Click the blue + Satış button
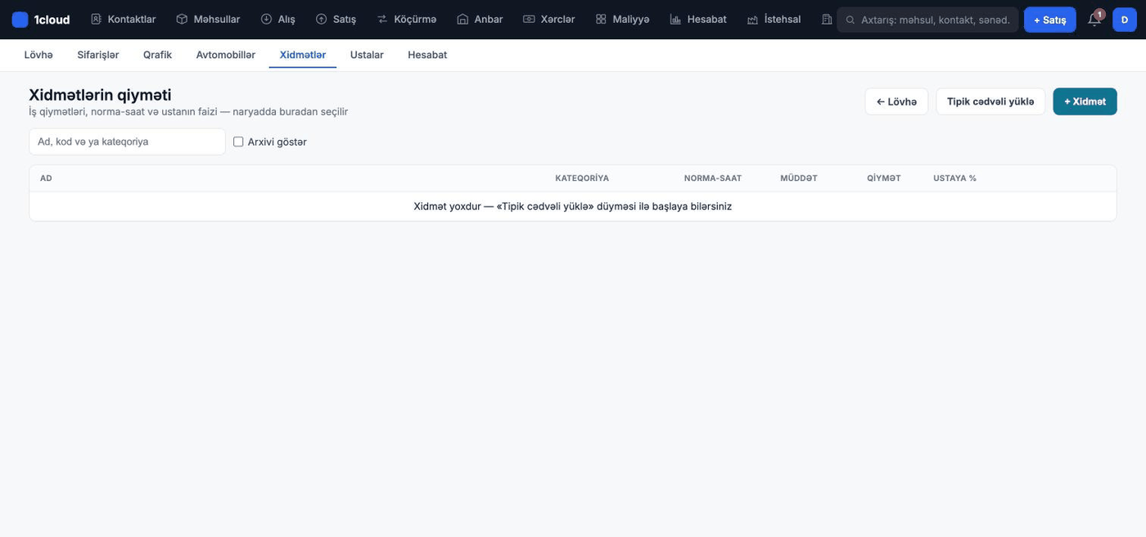 pyautogui.click(x=1049, y=20)
